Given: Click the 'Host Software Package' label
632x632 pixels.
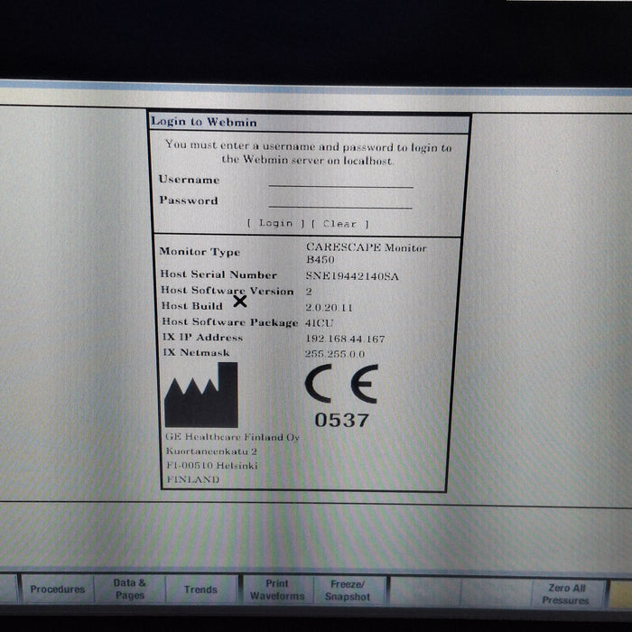Looking at the screenshot, I should tap(229, 322).
